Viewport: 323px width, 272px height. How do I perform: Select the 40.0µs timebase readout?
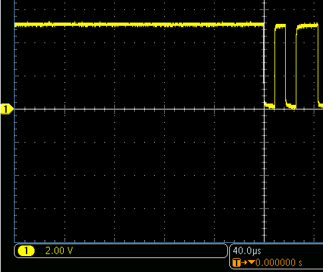pos(247,251)
